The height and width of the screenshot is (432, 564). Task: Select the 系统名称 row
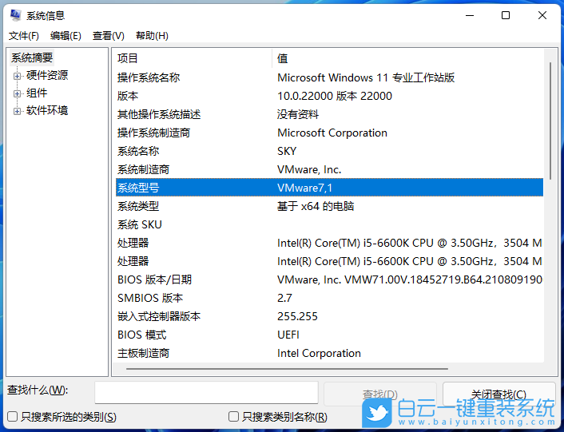[x=329, y=151]
